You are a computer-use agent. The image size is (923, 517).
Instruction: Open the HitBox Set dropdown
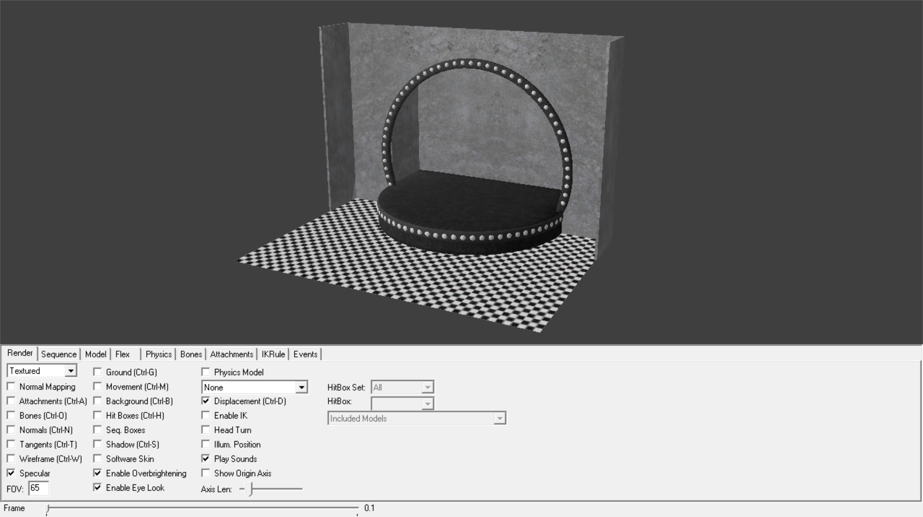pyautogui.click(x=427, y=387)
